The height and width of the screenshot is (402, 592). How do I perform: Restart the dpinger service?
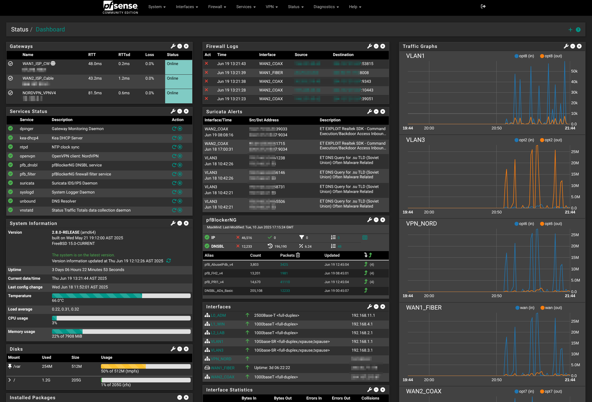click(174, 129)
